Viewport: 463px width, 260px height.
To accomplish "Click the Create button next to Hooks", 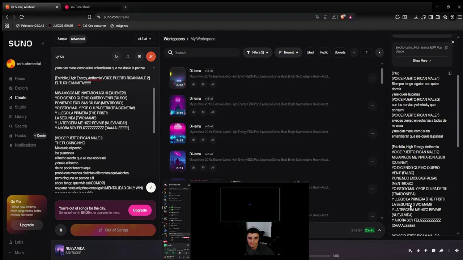I will coord(40,136).
